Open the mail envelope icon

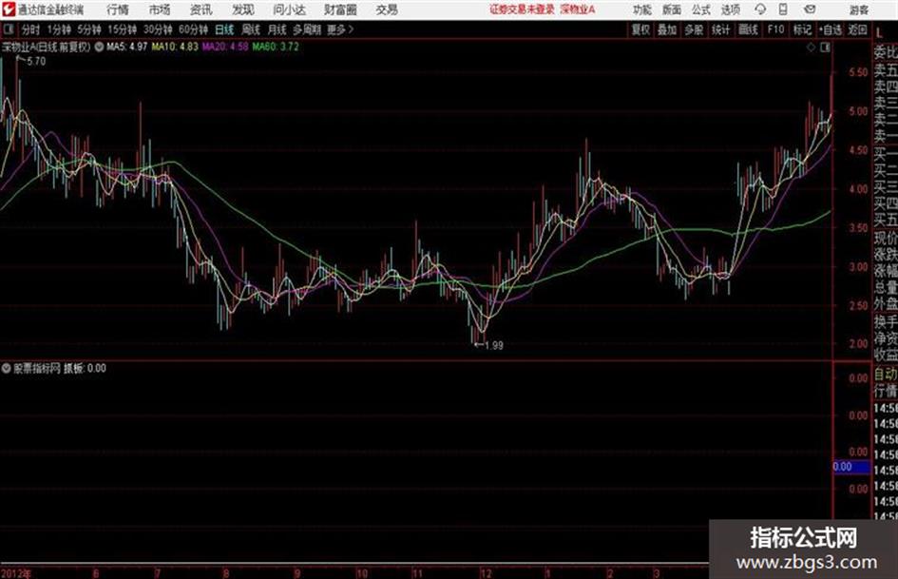(810, 10)
